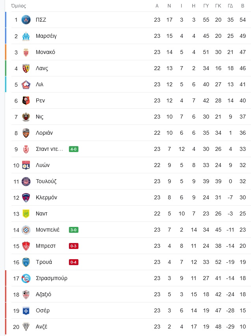Click the Οσέρ team logo
The image size is (251, 336).
pyautogui.click(x=26, y=310)
